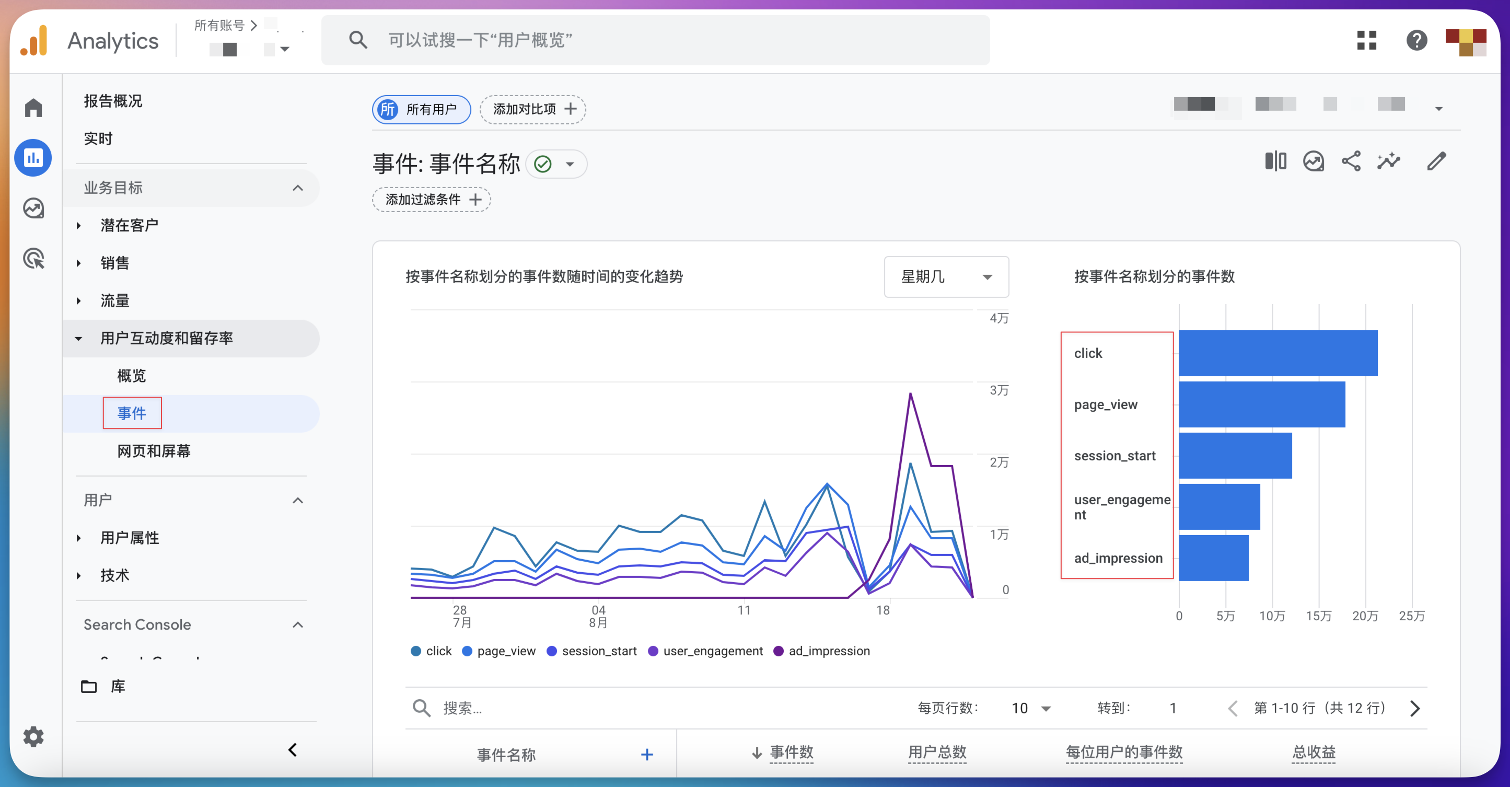Toggle user_engagement series in legend
This screenshot has height=787, width=1510.
click(x=705, y=651)
